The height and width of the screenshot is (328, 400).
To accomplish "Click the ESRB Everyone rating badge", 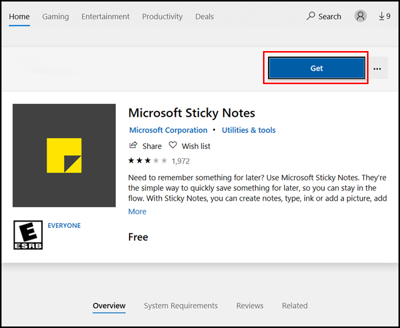I will [28, 235].
